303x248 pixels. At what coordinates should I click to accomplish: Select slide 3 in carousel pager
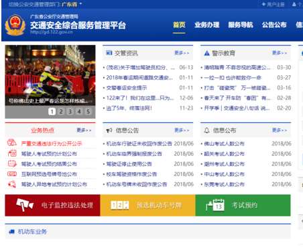[70, 112]
